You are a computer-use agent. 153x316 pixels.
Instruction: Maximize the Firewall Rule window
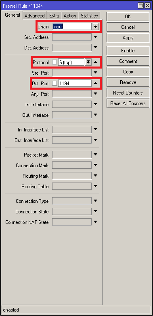141,6
